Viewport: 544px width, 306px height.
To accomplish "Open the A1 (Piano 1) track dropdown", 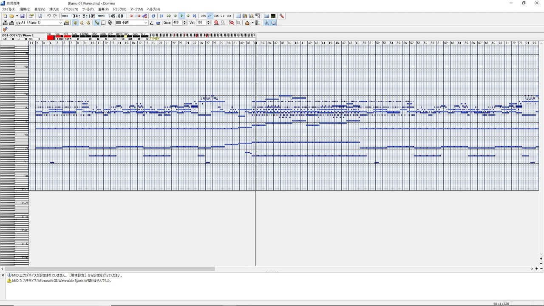I will (x=39, y=23).
